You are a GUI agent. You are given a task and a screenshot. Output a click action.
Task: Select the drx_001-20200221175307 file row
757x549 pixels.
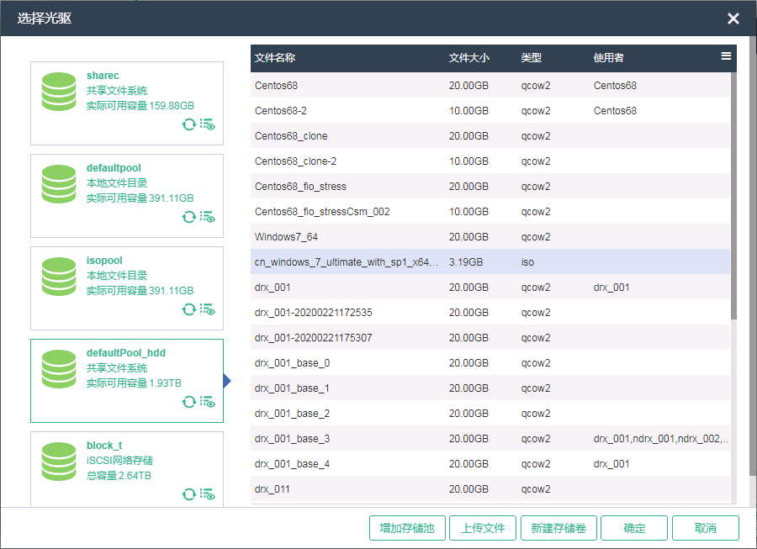coord(490,338)
